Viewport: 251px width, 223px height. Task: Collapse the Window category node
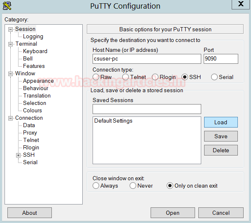[10, 74]
